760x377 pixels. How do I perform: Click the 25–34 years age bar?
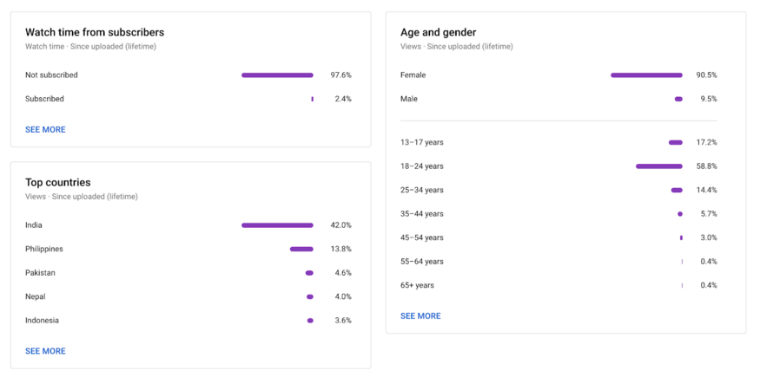pos(677,190)
